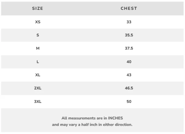Select the M size label
Screen dimensions: 185x134
coord(38,48)
